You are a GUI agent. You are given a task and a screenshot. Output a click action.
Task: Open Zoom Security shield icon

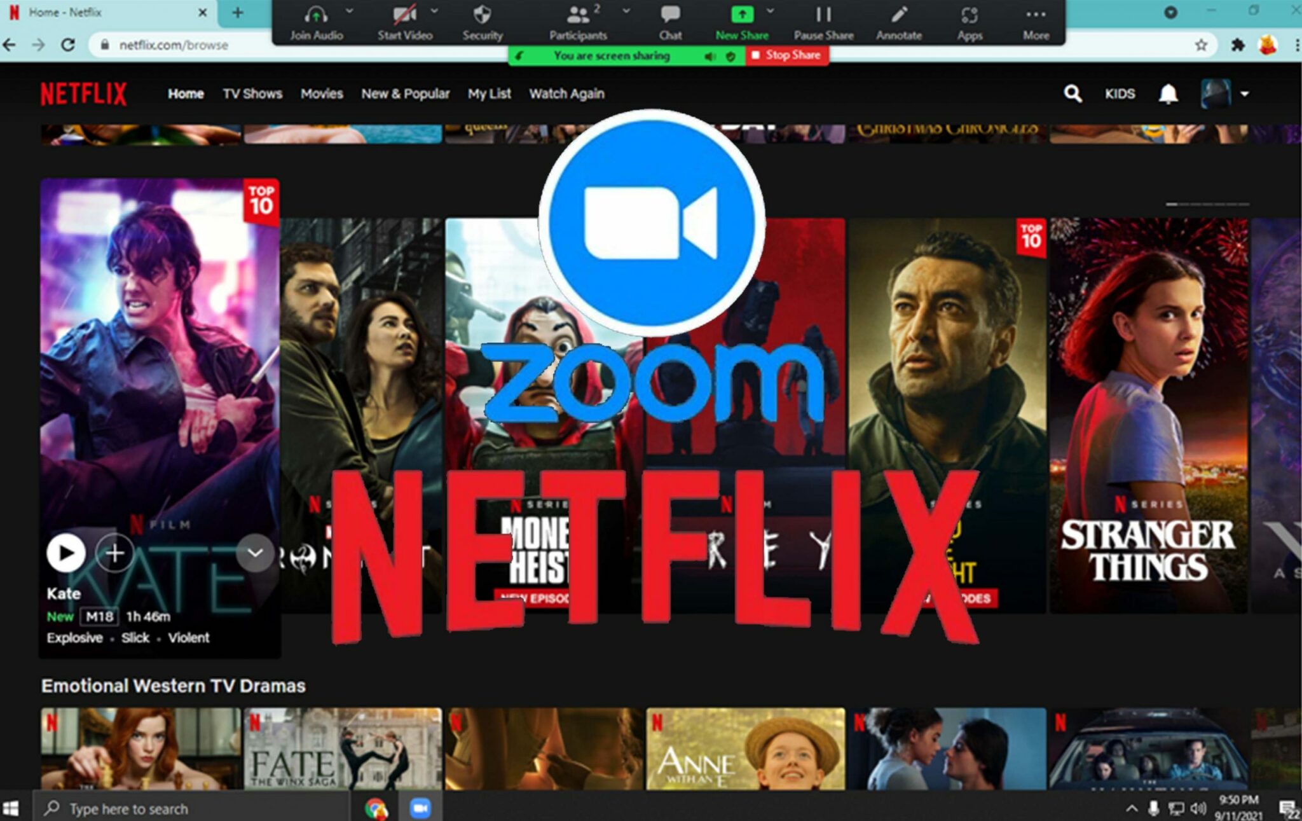point(482,14)
